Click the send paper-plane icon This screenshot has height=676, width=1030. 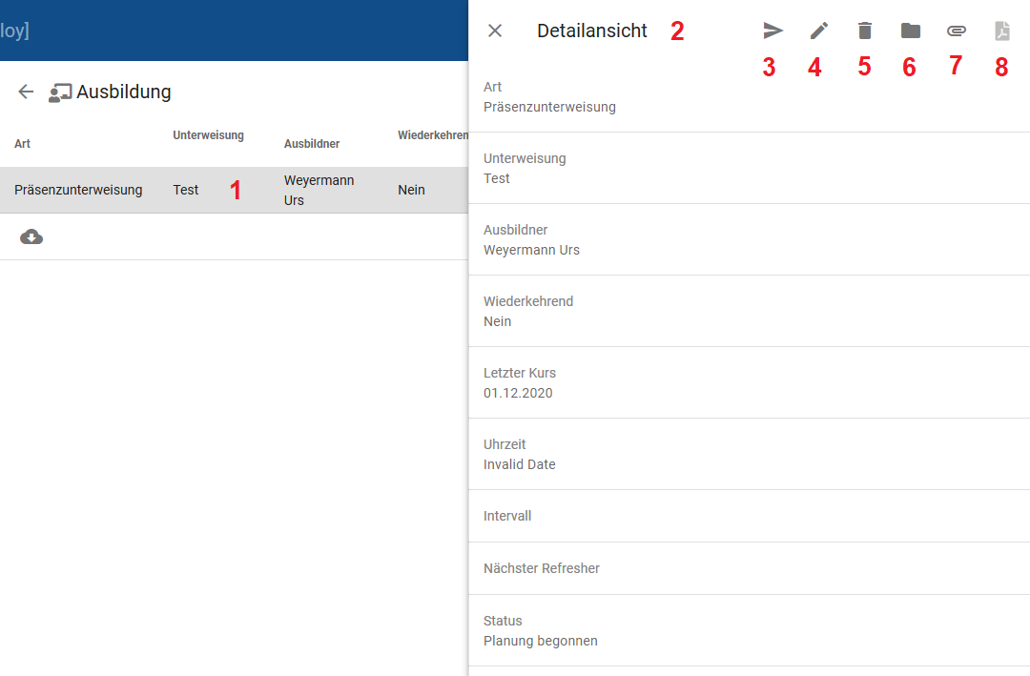772,31
